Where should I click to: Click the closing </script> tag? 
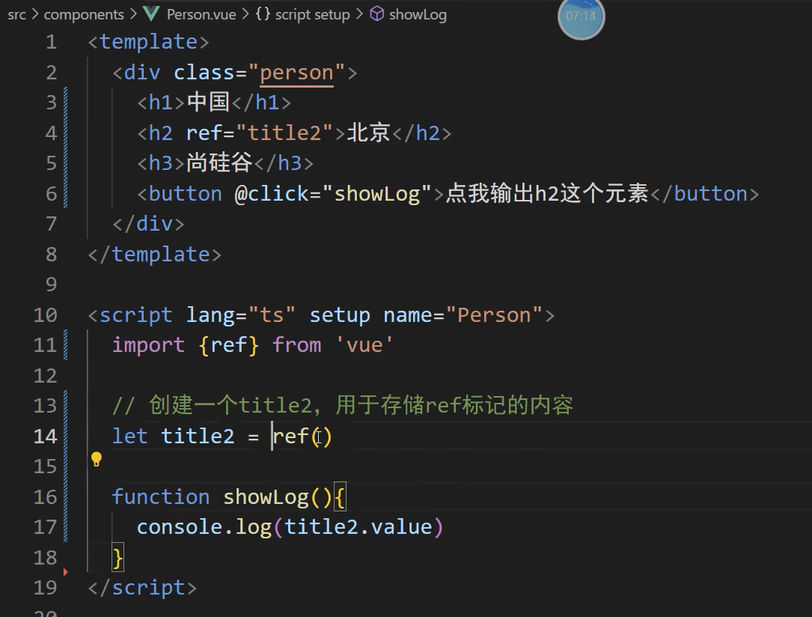(142, 588)
